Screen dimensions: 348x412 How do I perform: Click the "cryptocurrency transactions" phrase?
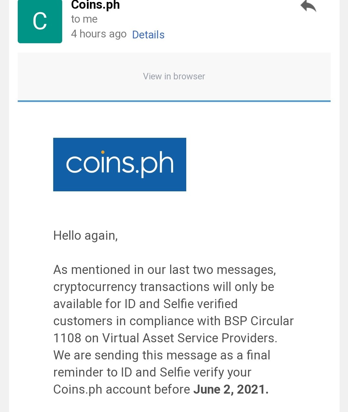[x=131, y=287]
